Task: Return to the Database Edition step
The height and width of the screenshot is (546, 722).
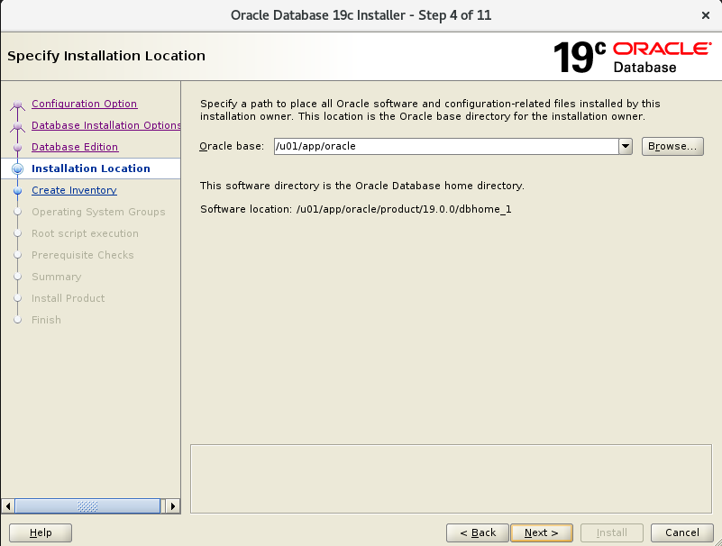Action: coord(75,147)
